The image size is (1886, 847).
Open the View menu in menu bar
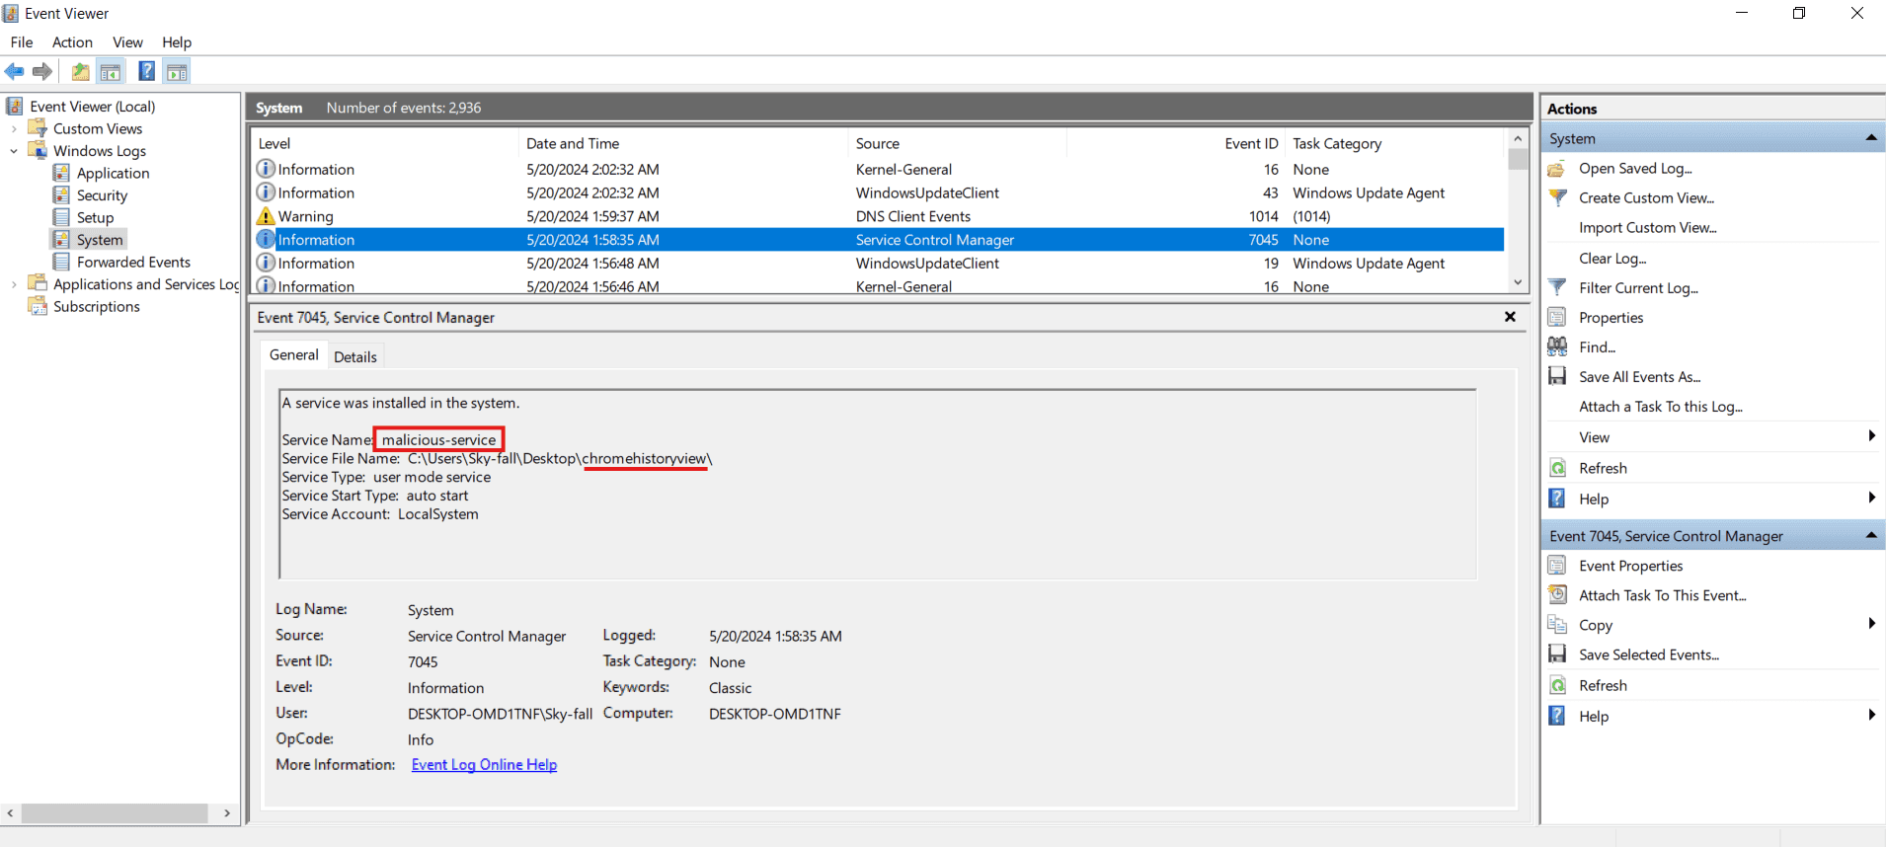pyautogui.click(x=127, y=42)
